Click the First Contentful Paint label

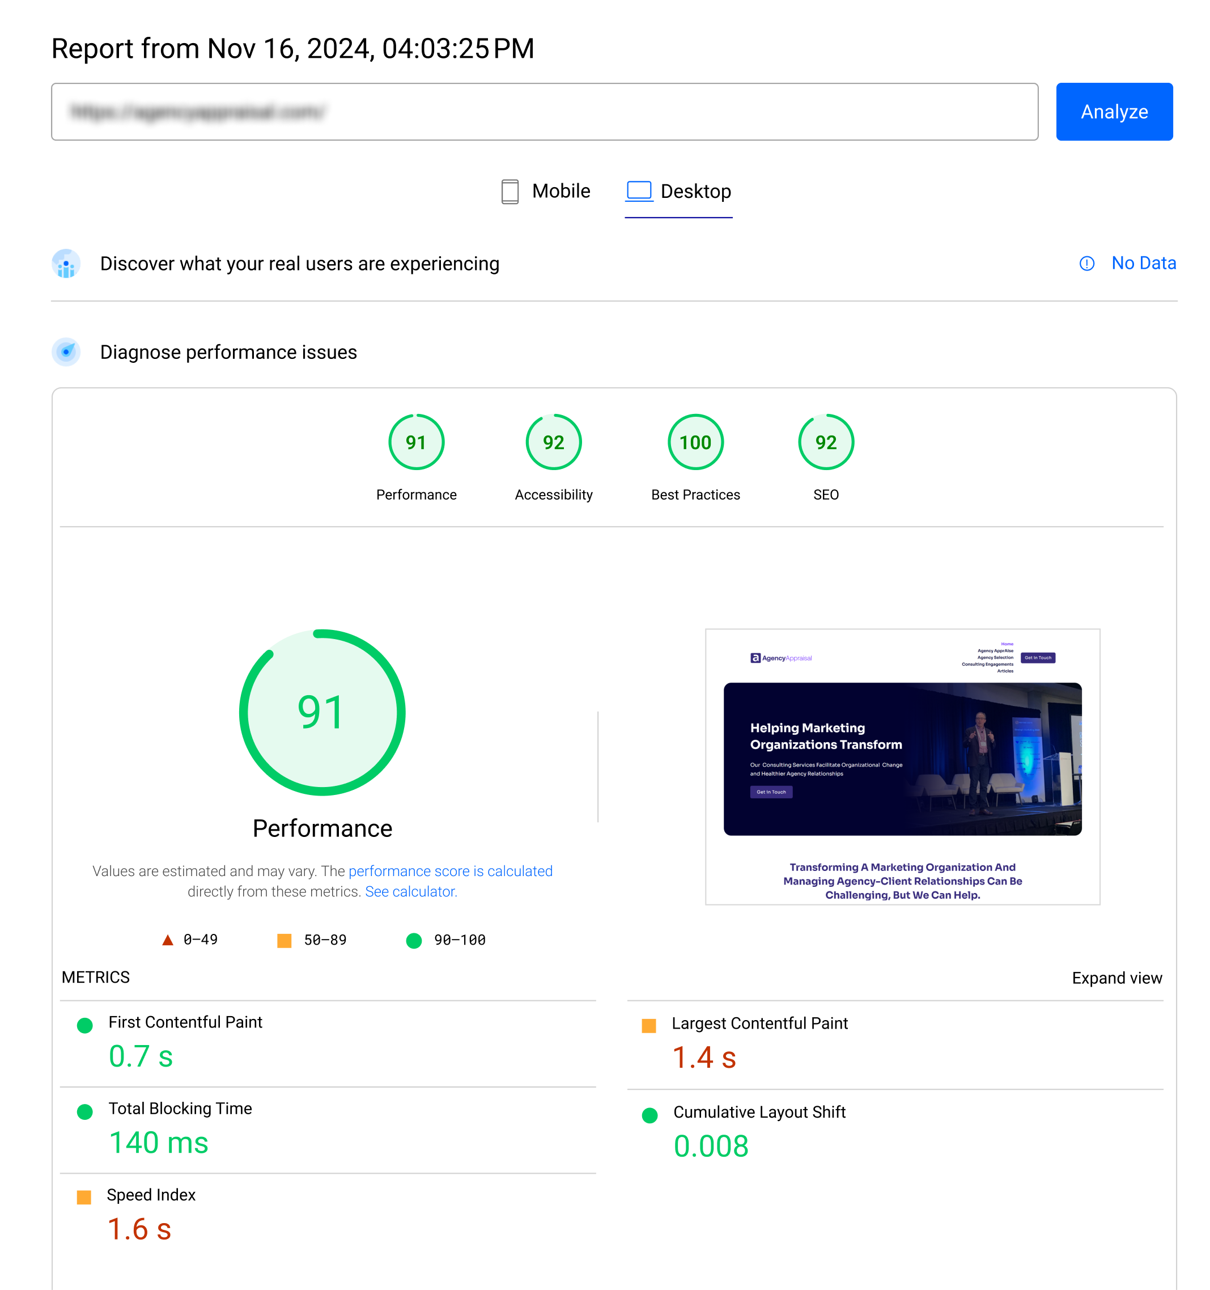tap(185, 1022)
